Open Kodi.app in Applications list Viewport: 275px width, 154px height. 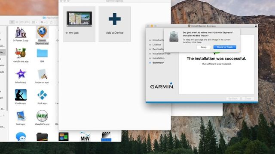point(42,95)
